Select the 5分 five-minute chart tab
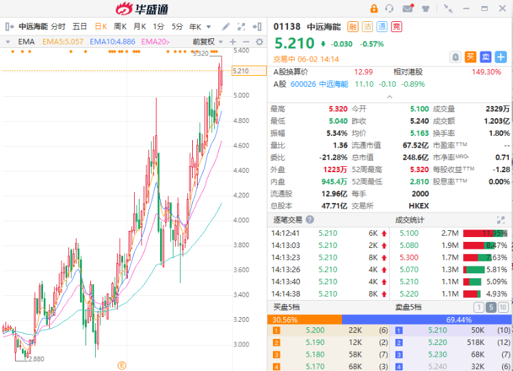 coord(177,27)
